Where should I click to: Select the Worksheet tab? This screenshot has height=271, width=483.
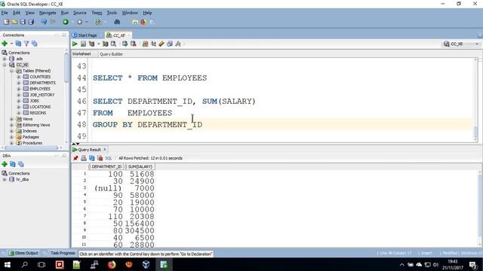point(82,54)
